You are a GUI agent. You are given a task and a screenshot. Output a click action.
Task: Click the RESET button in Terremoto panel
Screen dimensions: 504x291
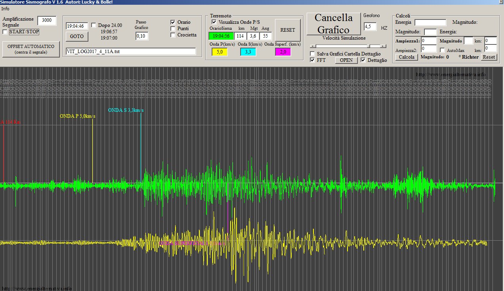pos(288,30)
